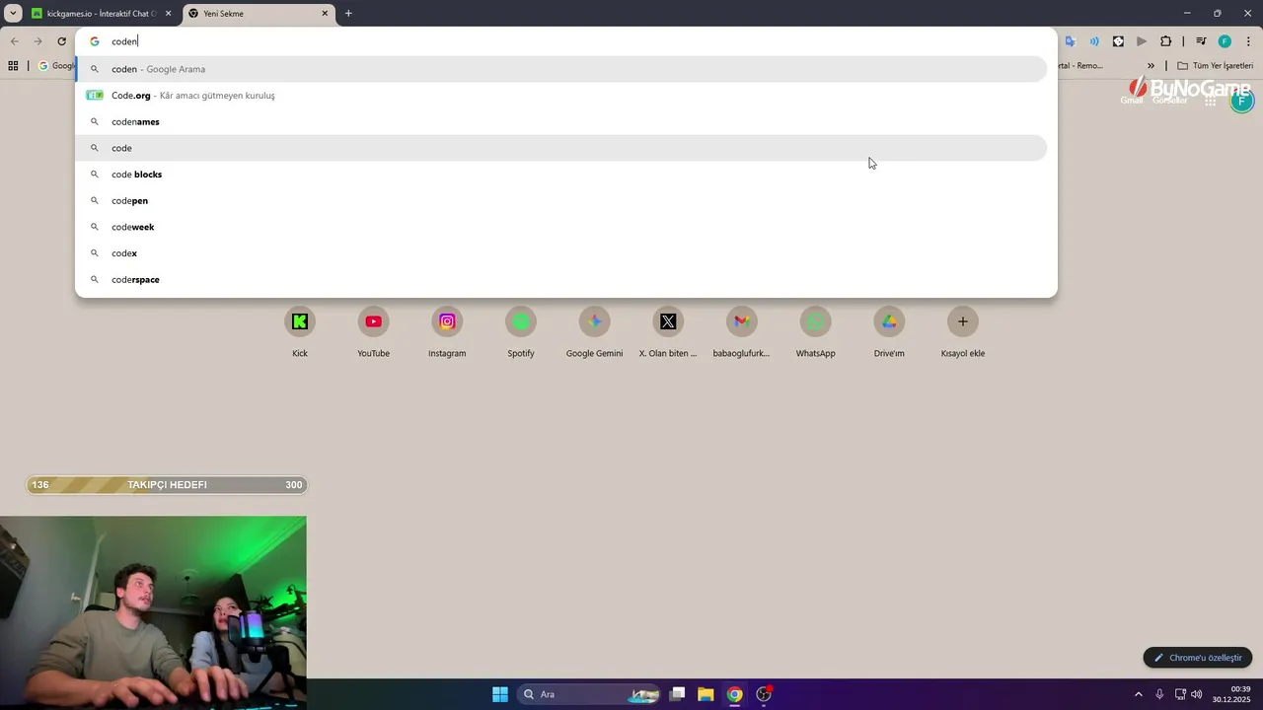Open OBS Studio from the taskbar

[x=764, y=694]
